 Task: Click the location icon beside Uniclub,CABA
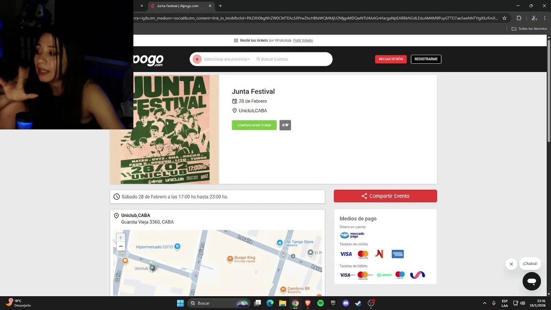point(235,111)
